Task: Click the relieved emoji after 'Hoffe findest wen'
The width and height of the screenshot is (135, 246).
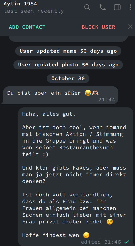Action: tap(86, 235)
